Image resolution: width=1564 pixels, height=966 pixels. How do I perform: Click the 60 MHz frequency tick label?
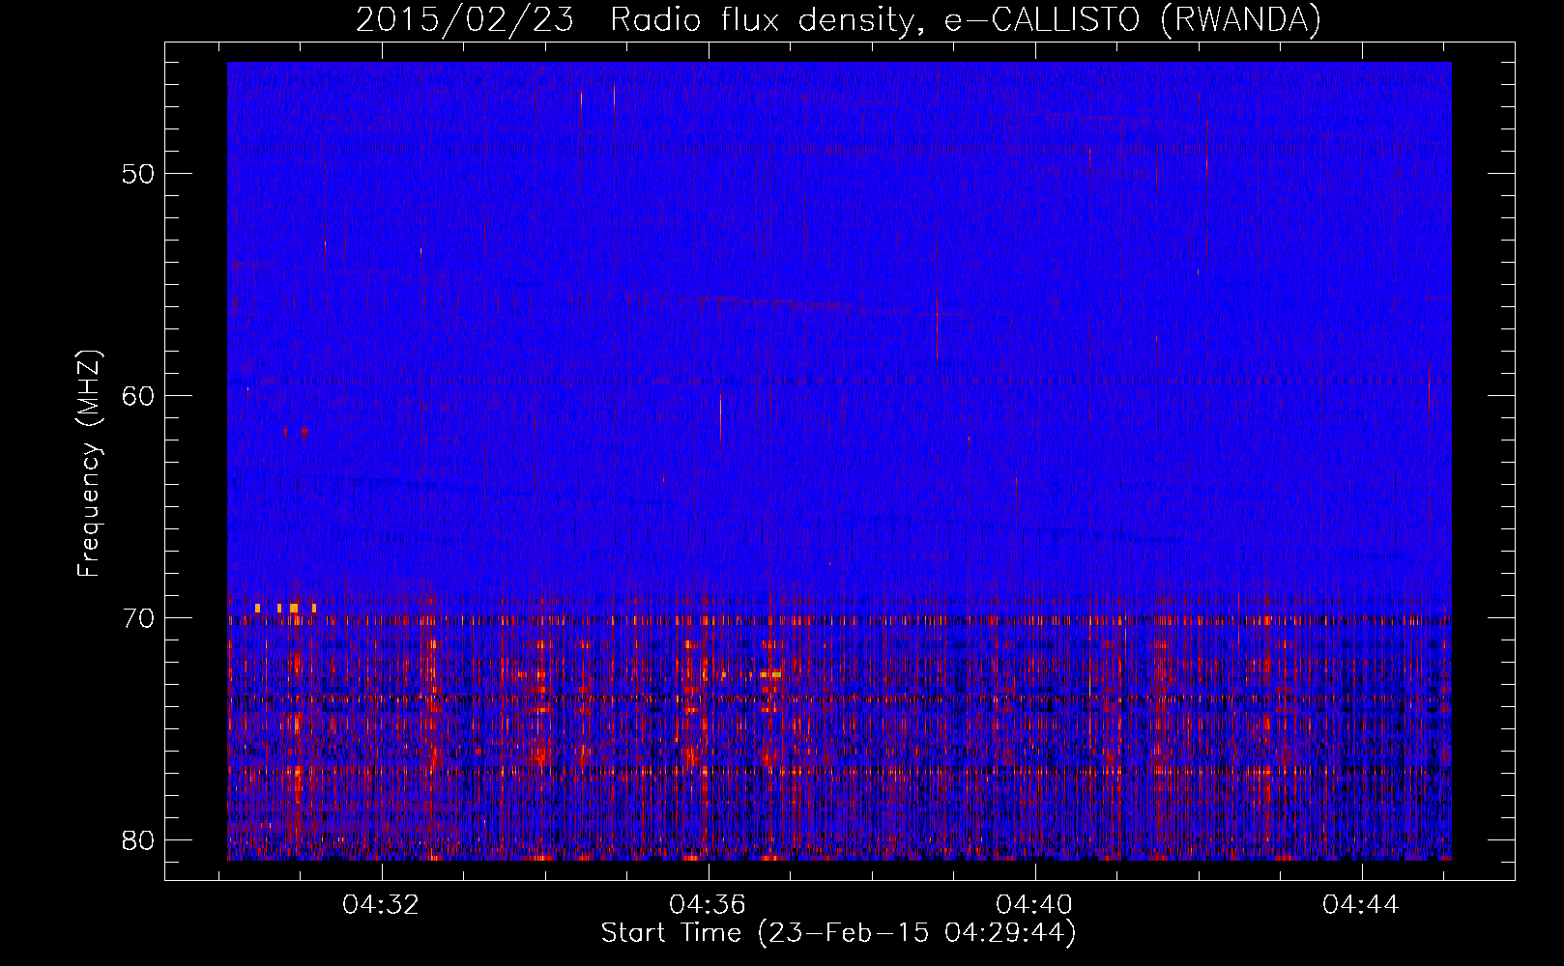coord(139,396)
